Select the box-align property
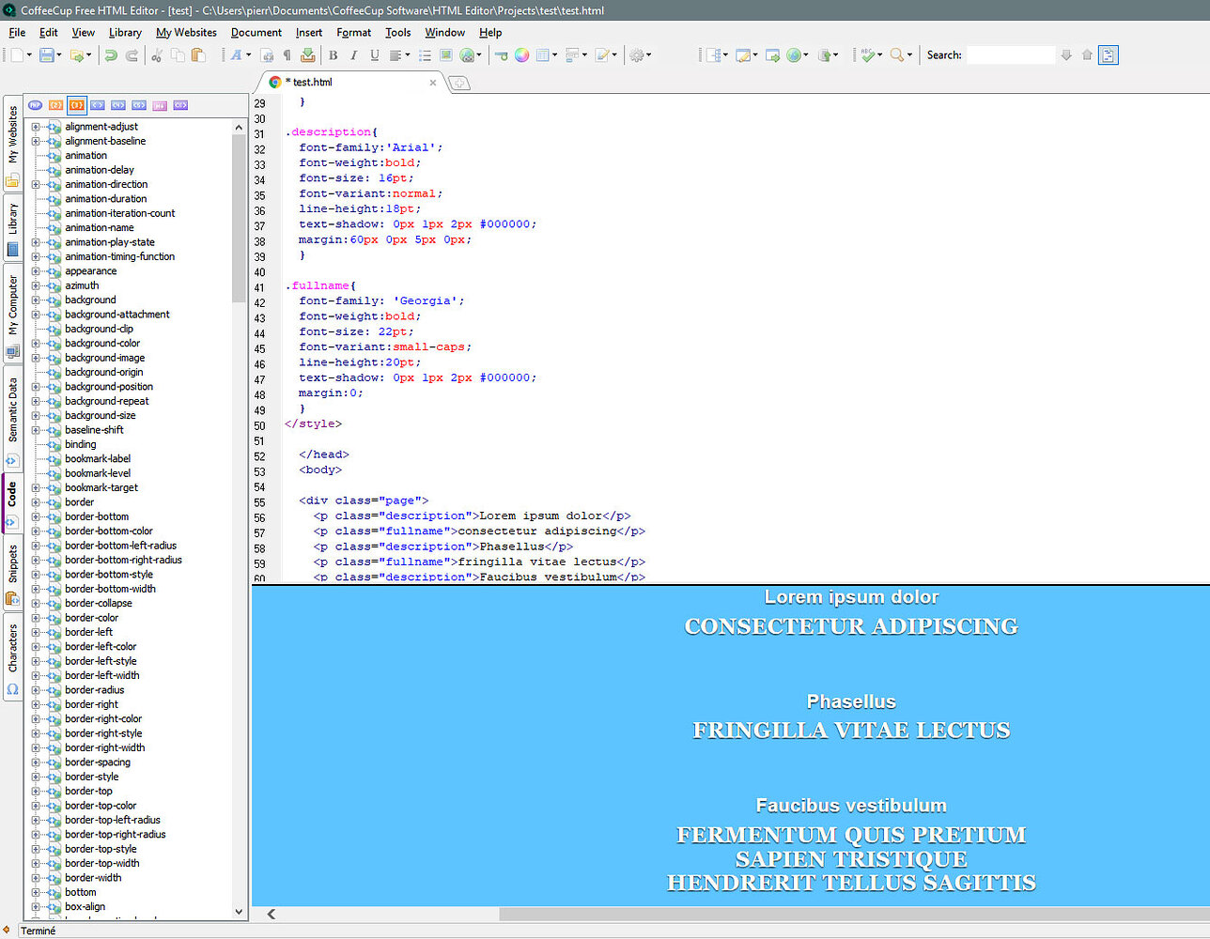Image resolution: width=1210 pixels, height=939 pixels. tap(85, 907)
